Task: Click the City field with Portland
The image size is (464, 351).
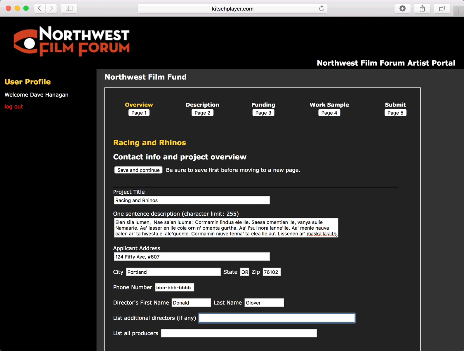Action: 173,272
